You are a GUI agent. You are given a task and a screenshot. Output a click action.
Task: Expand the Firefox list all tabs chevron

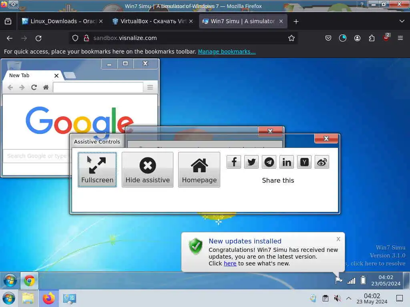402,21
